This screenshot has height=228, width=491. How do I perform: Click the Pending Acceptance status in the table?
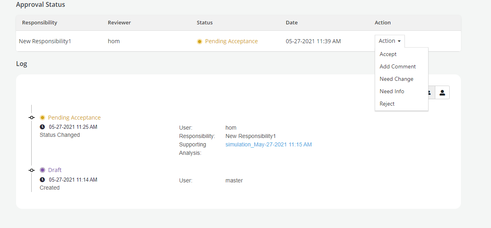click(x=231, y=41)
